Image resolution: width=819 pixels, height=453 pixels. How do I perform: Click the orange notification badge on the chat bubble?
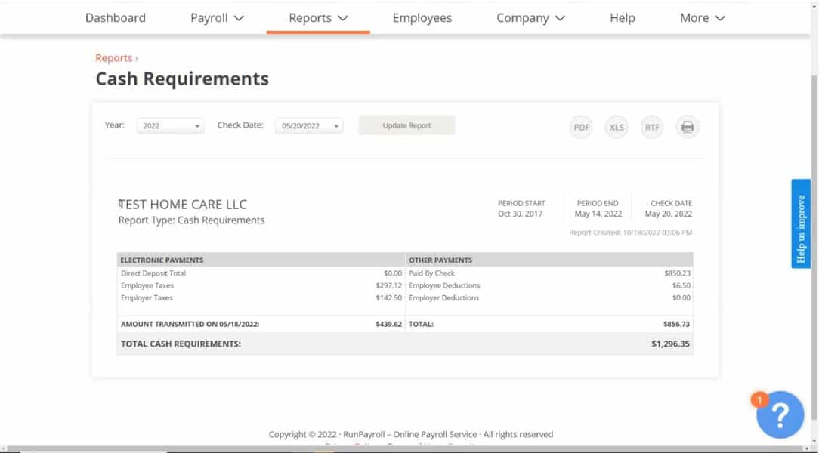coord(759,400)
